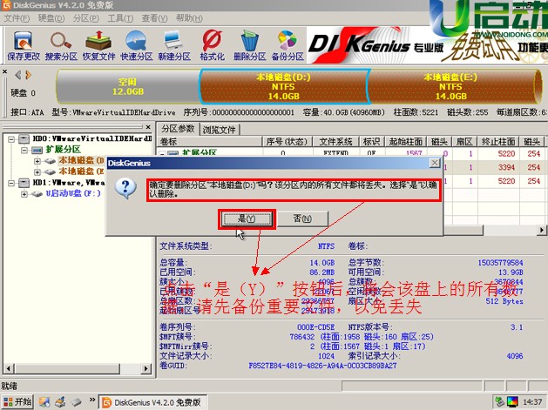Collapse the 扩展分区 tree node

pos(24,151)
